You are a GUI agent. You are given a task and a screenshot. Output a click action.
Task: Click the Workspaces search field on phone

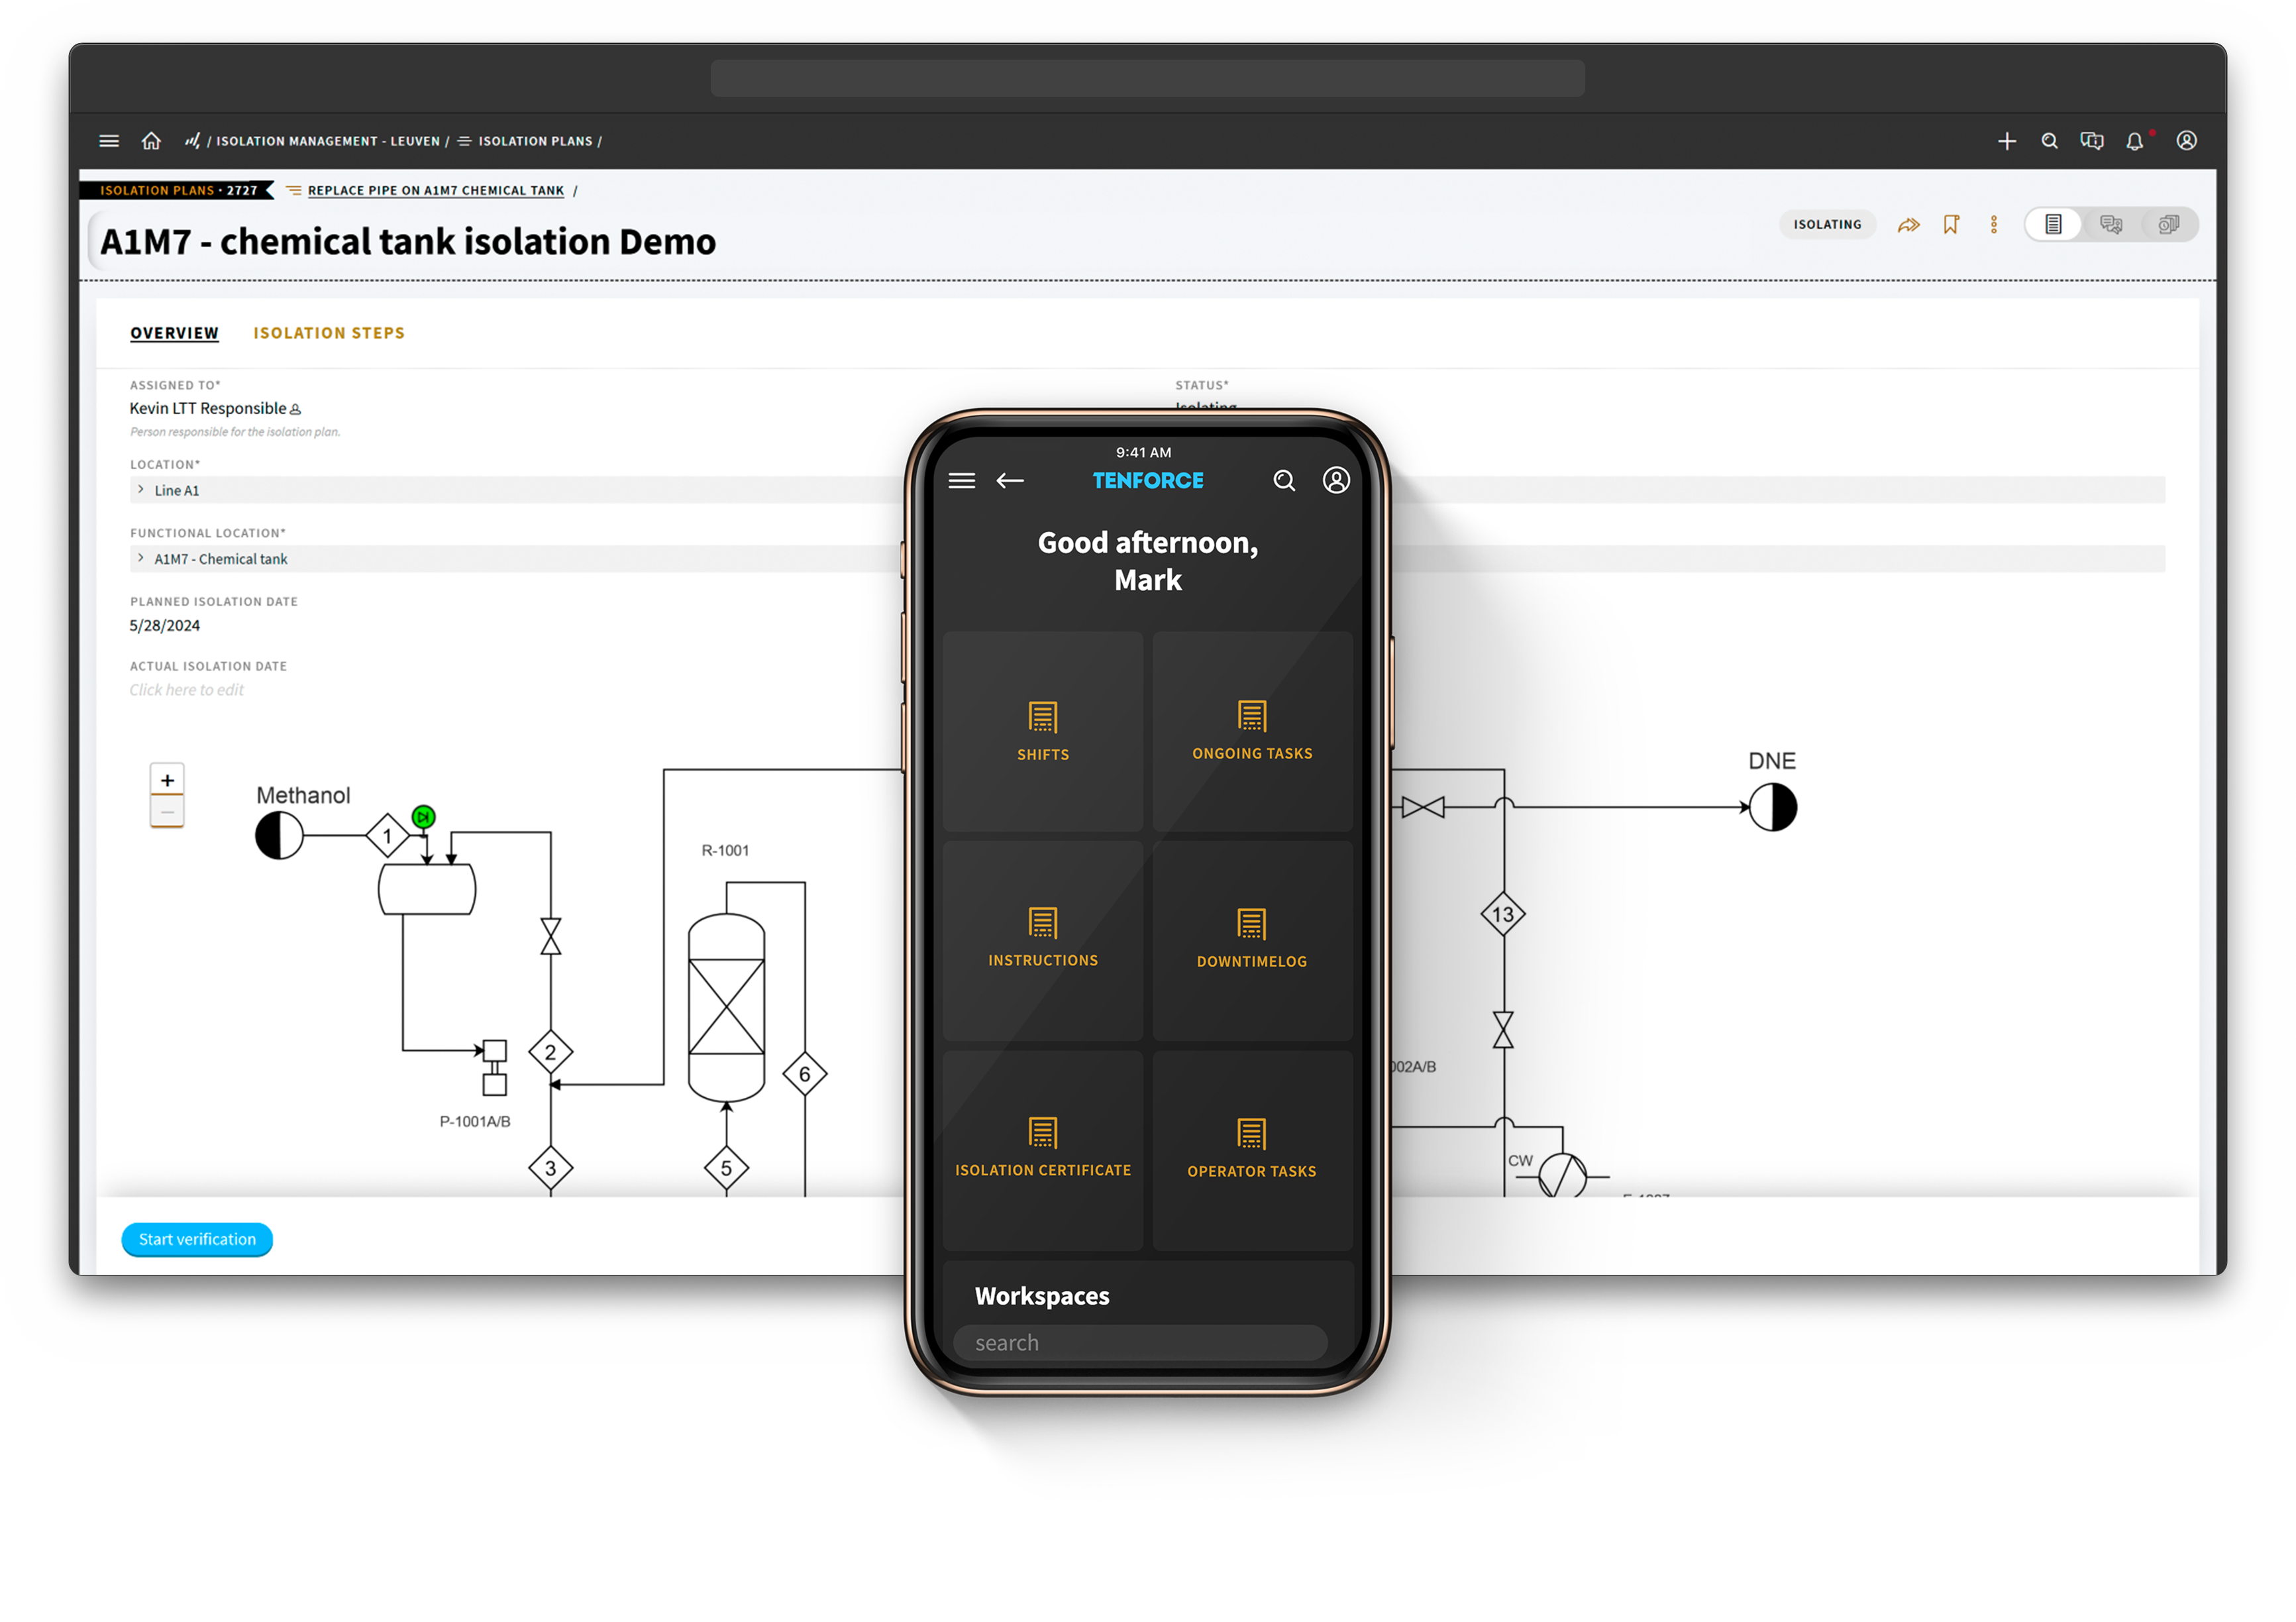(1140, 1343)
